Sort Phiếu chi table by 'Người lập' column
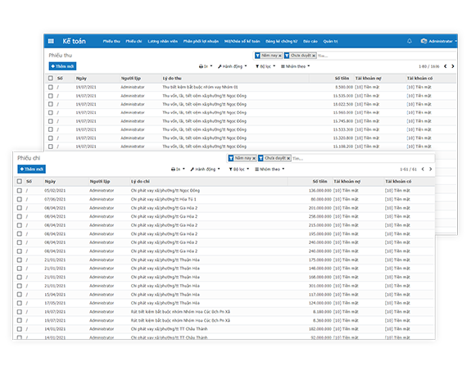 [x=100, y=181]
